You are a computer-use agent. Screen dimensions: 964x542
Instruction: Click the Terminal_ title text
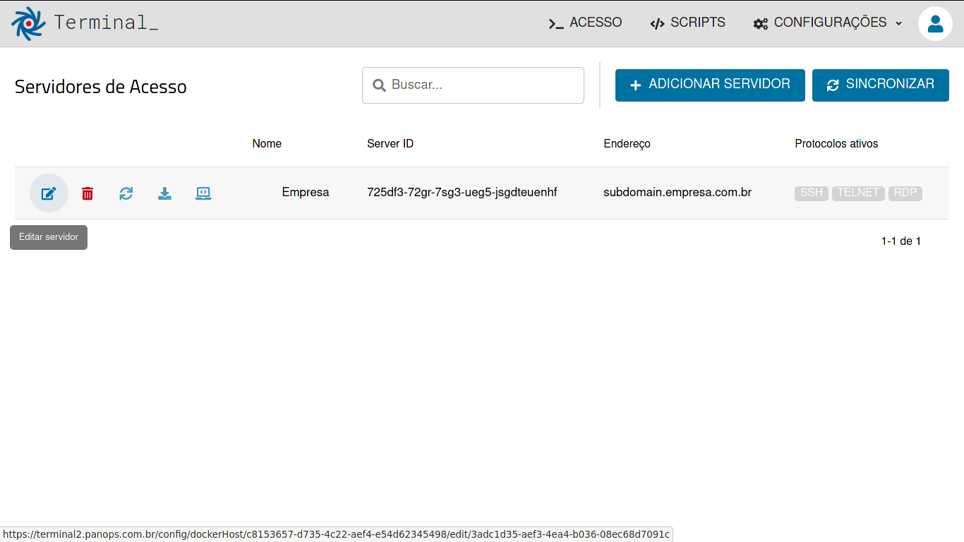[106, 23]
